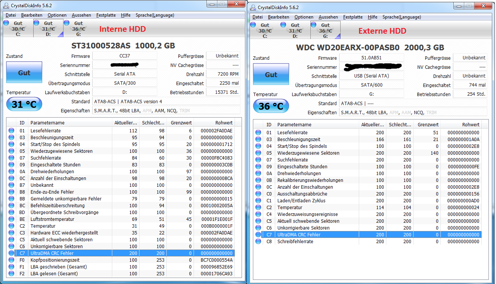The image size is (496, 284).
Task: Sort by Rohwert column in left window
Action: point(214,123)
